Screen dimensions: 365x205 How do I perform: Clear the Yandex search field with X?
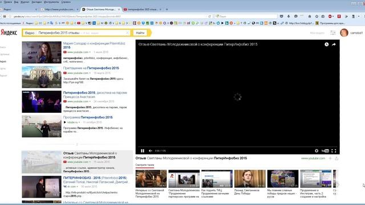pyautogui.click(x=127, y=33)
